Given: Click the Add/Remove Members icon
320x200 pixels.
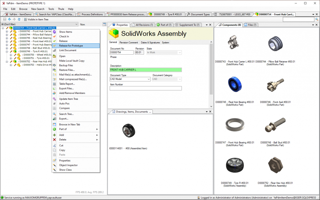Looking at the screenshot, I should click(54, 93).
